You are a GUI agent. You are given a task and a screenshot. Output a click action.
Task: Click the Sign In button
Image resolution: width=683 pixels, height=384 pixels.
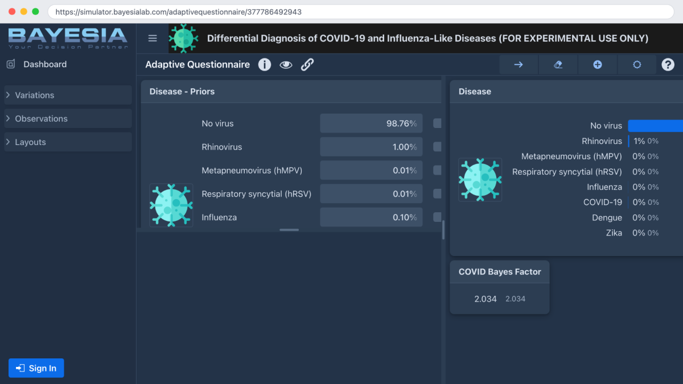coord(36,368)
